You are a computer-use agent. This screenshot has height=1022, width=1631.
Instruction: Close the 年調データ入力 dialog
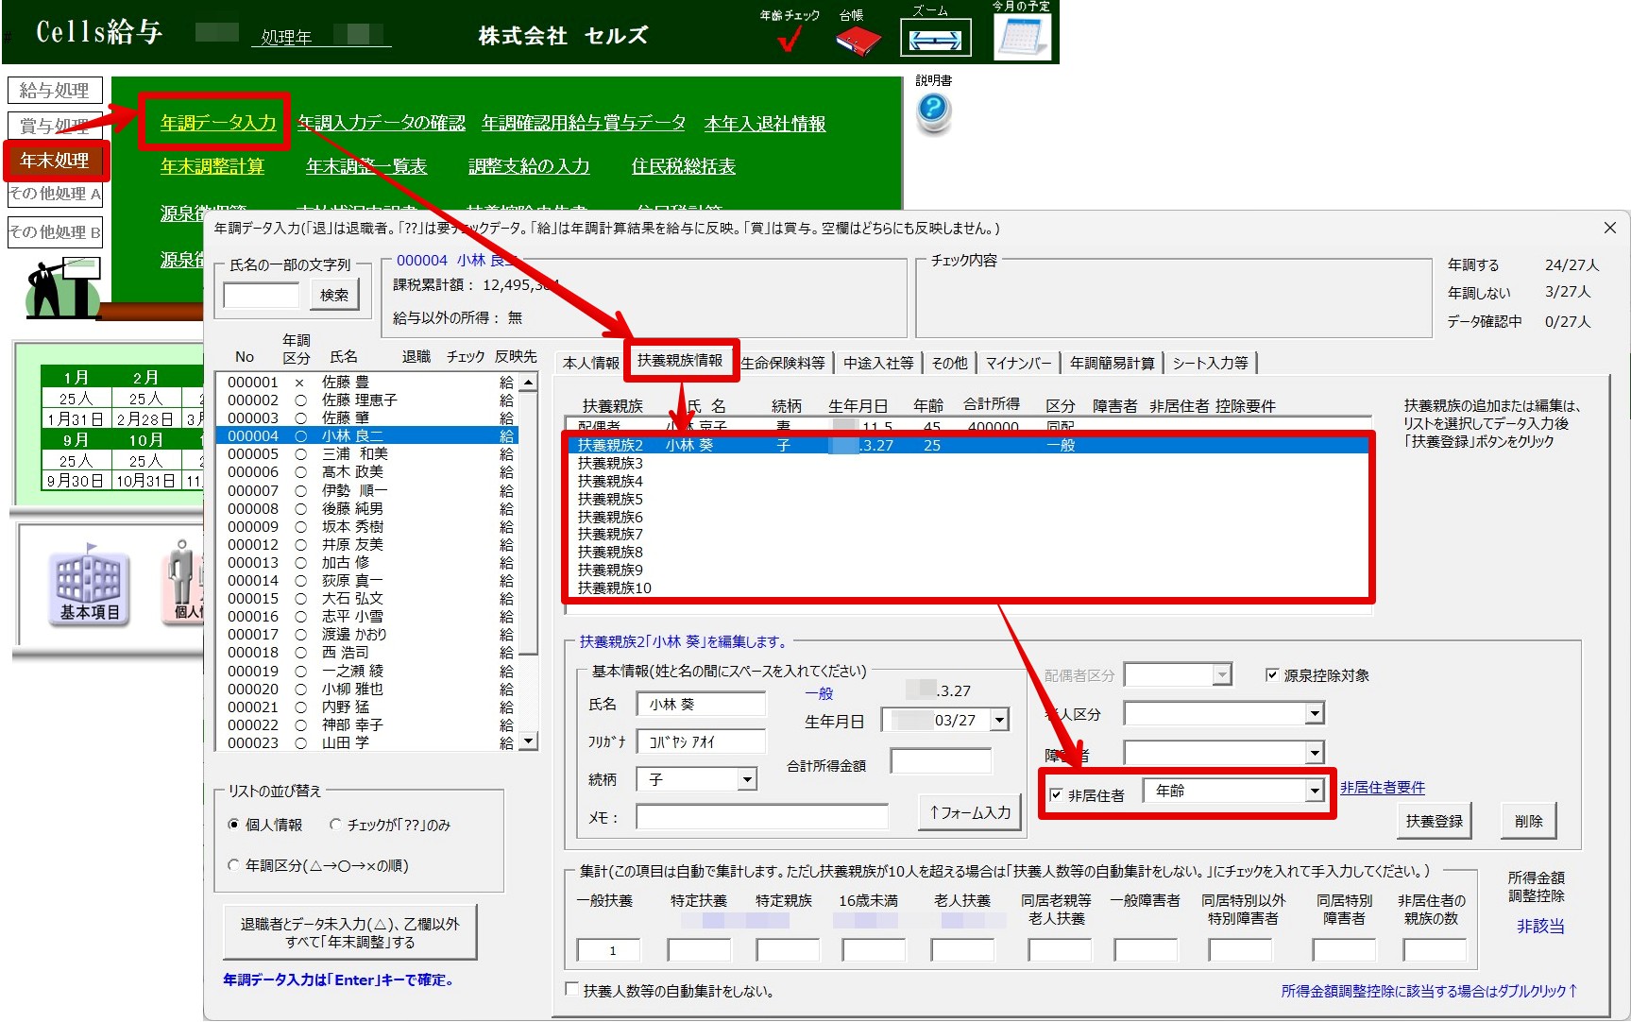(x=1610, y=228)
